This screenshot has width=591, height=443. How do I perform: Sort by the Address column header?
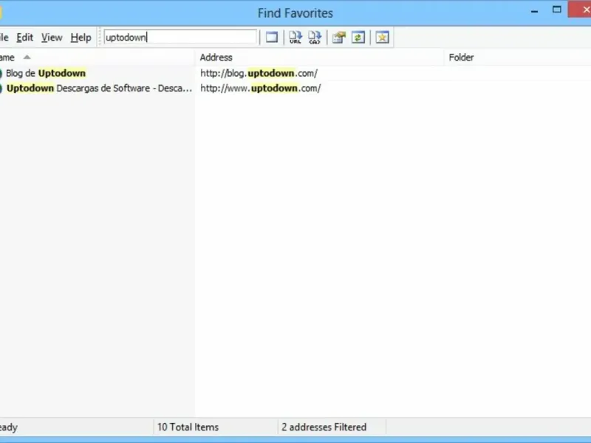[320, 58]
